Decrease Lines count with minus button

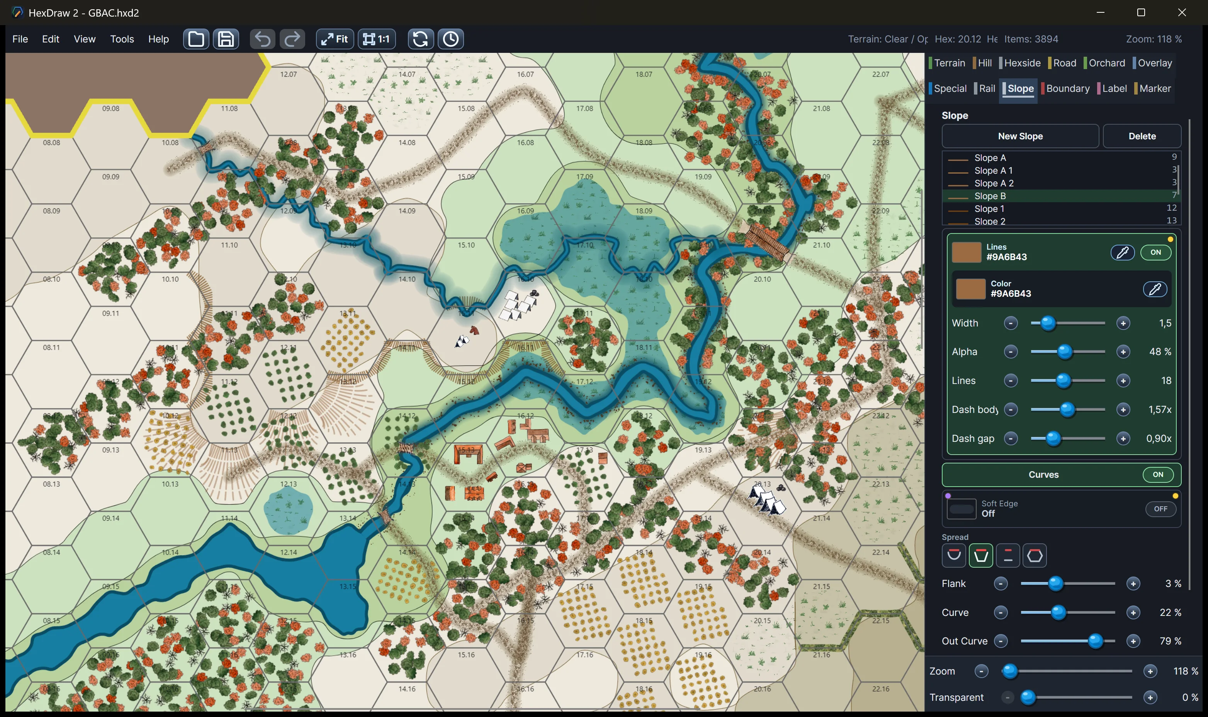point(1011,381)
